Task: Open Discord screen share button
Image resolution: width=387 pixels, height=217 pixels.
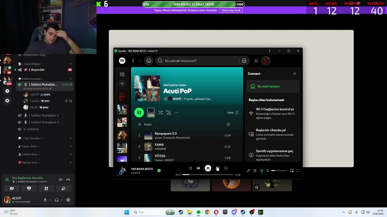Action: coord(29,188)
